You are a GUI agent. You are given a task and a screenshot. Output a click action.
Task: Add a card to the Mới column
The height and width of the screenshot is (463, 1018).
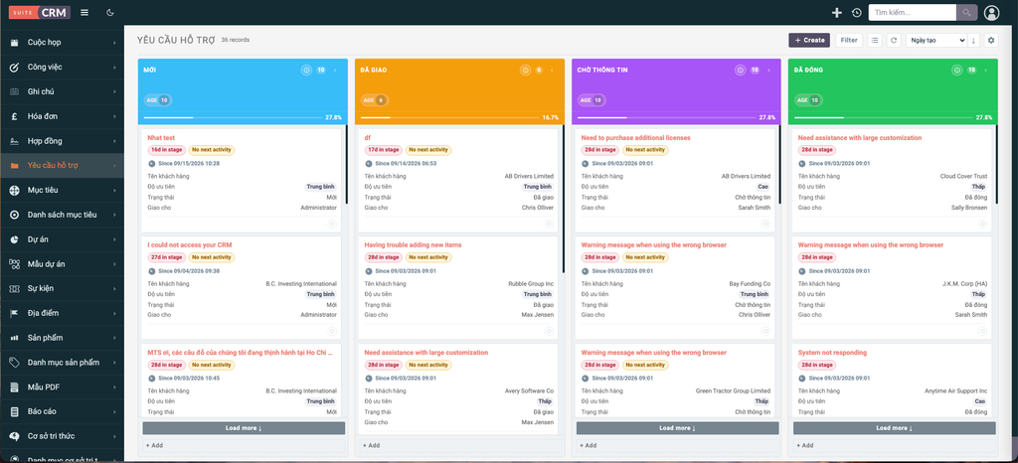tap(244, 445)
